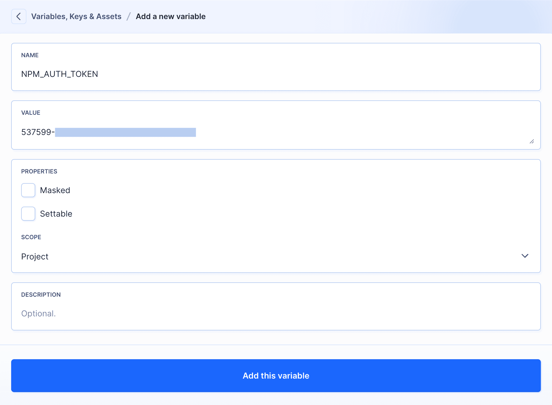The height and width of the screenshot is (405, 552).
Task: Open the Scope dropdown chevron
Action: [x=525, y=256]
